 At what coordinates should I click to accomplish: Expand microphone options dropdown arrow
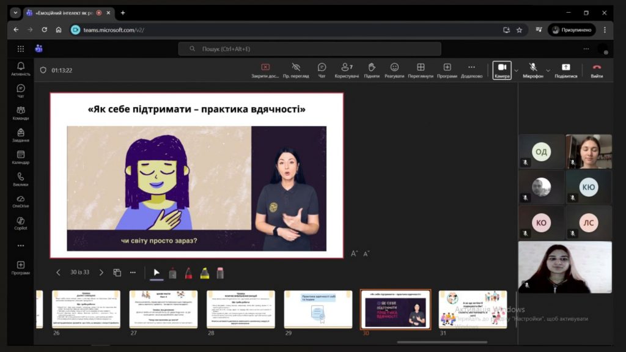tap(548, 70)
